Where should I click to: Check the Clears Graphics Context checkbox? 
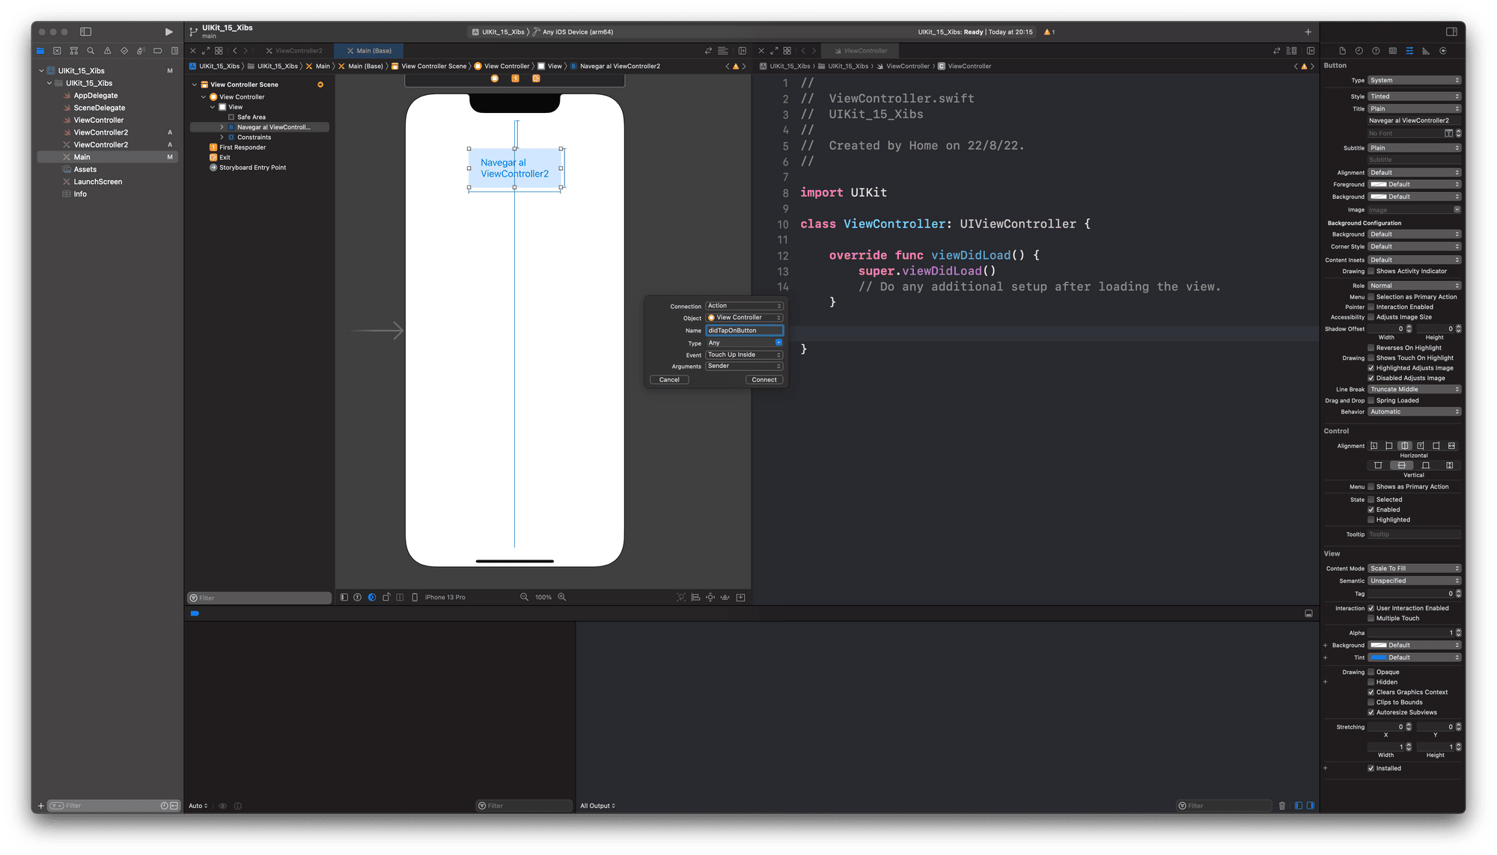click(x=1371, y=692)
